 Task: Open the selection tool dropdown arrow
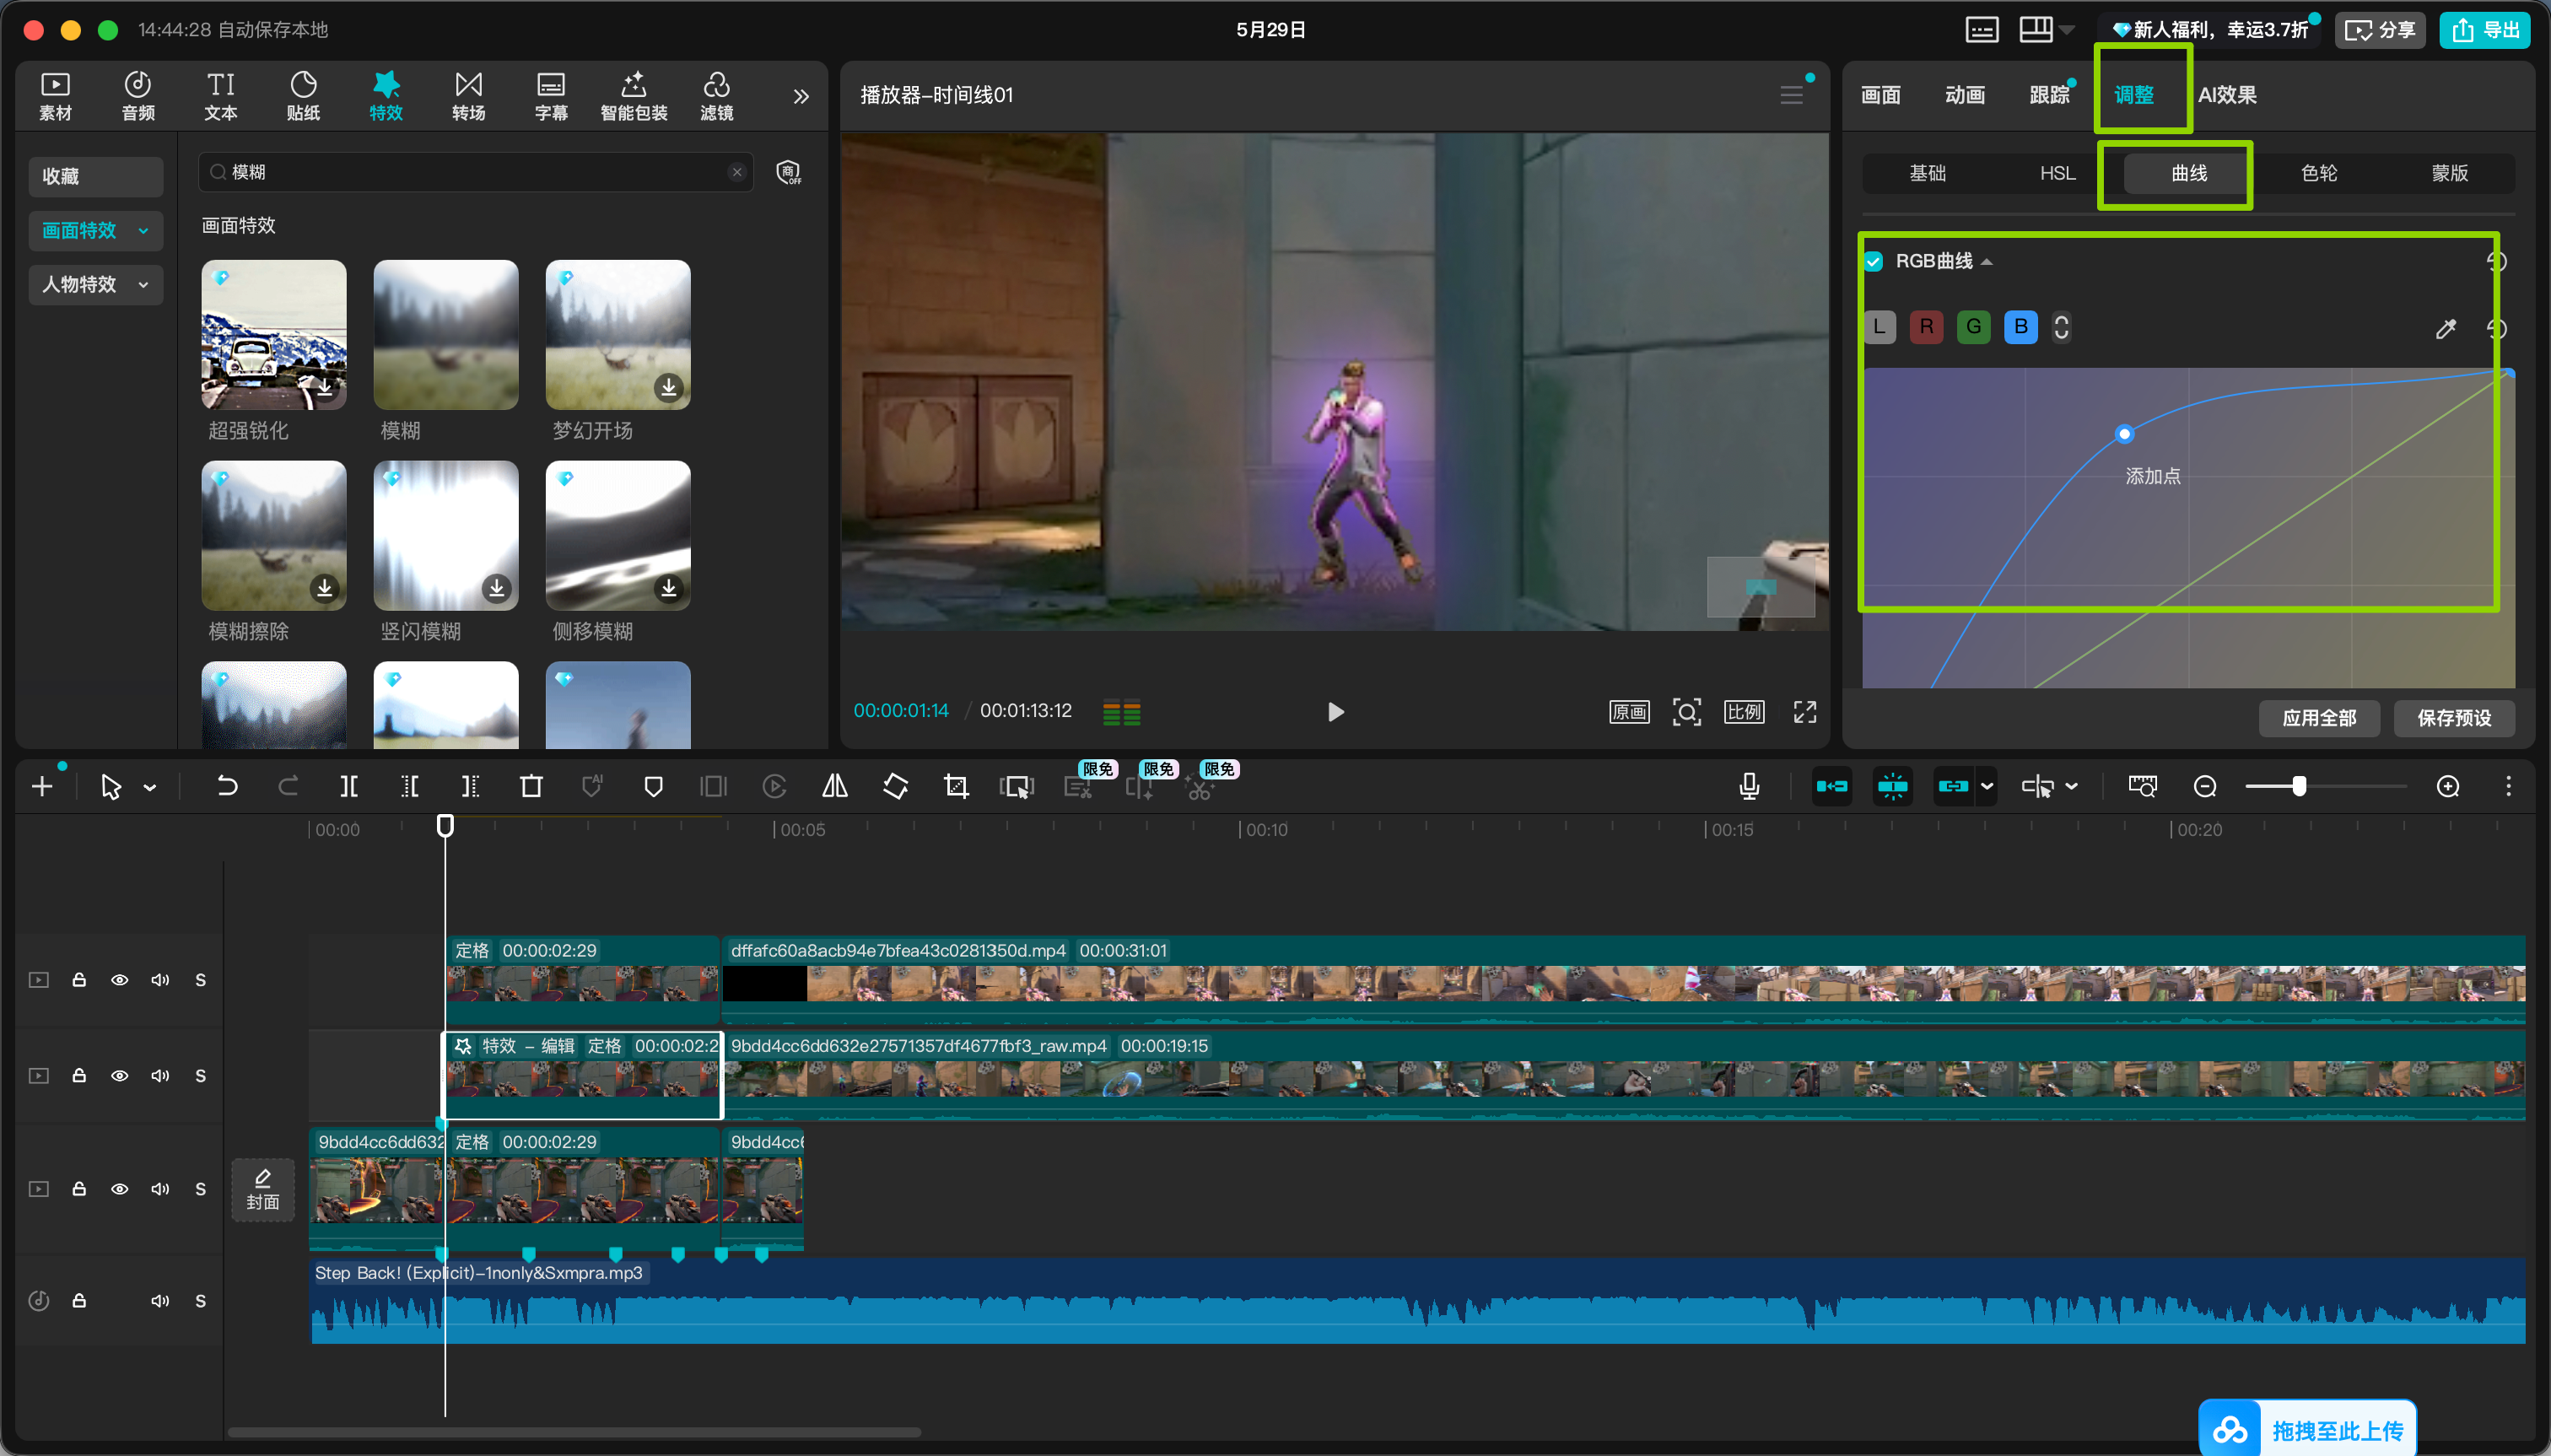(150, 788)
